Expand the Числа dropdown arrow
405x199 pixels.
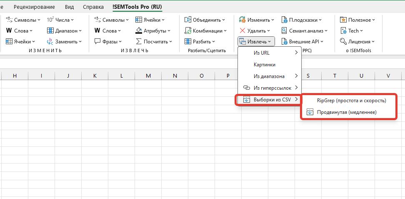(72, 20)
